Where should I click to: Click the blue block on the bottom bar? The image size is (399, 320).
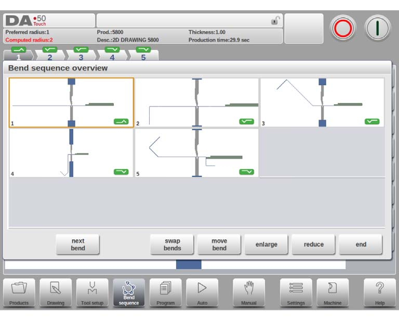pos(189,264)
